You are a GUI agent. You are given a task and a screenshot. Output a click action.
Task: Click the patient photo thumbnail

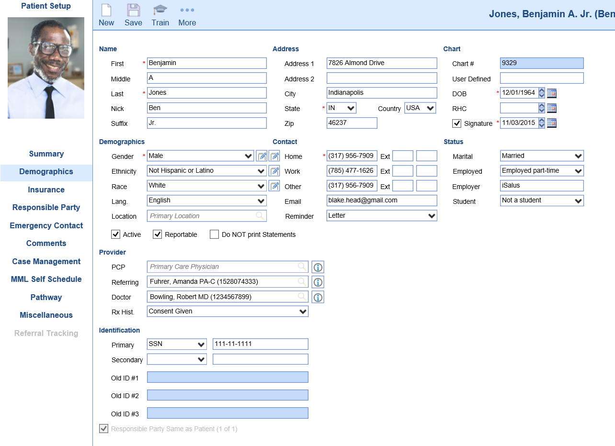[46, 68]
